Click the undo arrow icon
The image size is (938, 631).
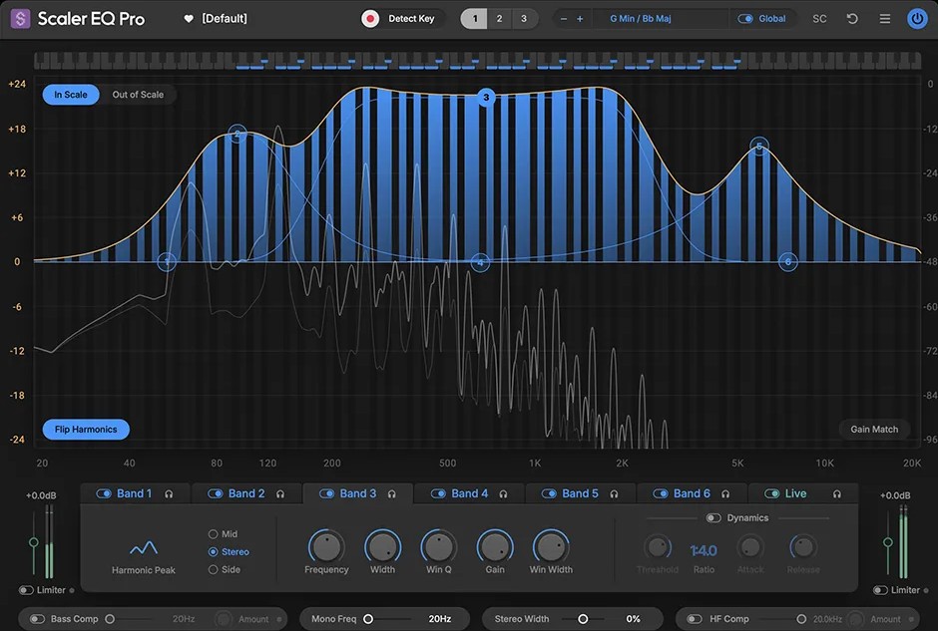[x=852, y=19]
